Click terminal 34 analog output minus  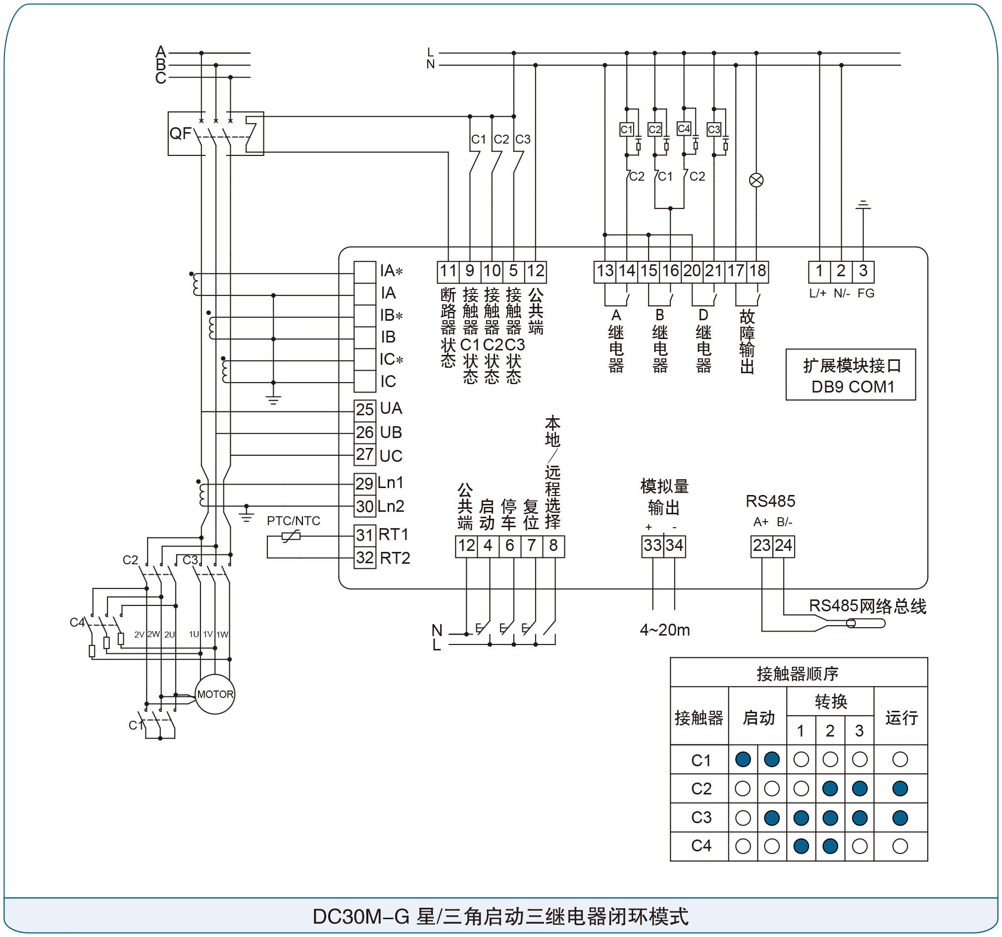(675, 546)
